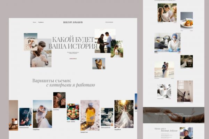Select the gloved hands industrial photo

coord(107,117)
